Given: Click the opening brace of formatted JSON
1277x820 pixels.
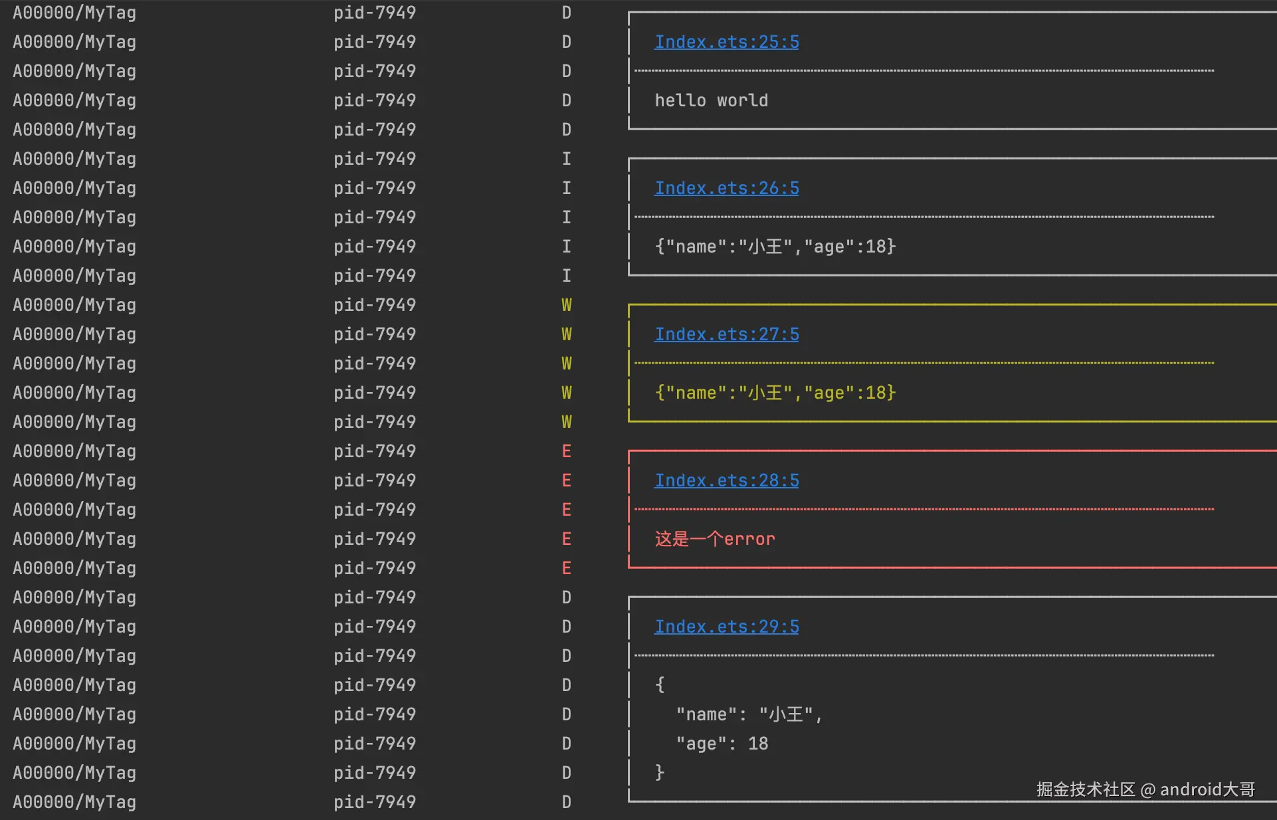Looking at the screenshot, I should coord(660,685).
